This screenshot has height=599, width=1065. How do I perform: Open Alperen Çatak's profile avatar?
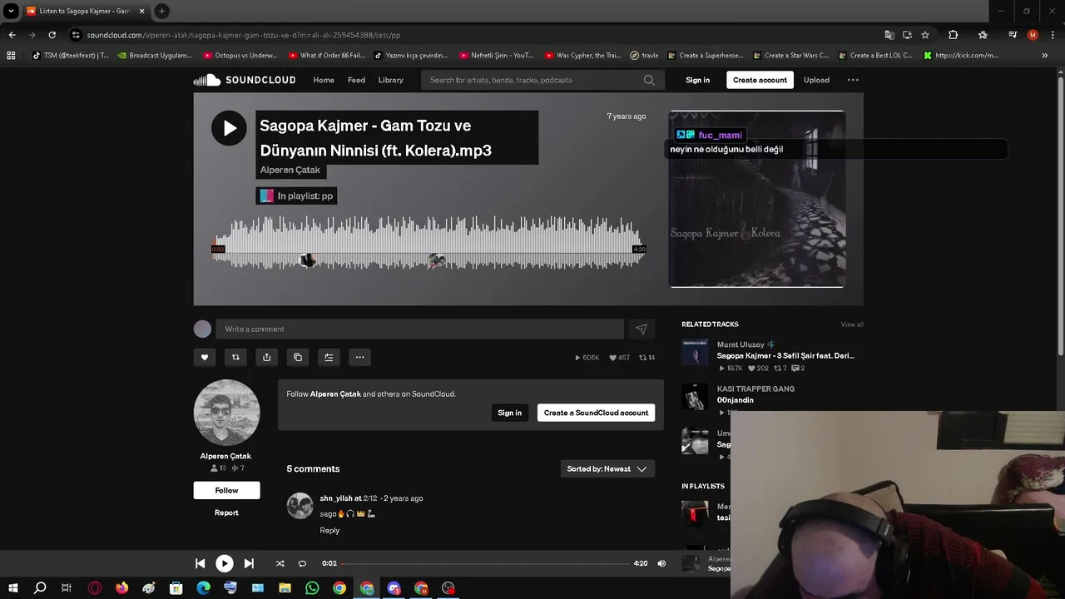[x=226, y=413]
